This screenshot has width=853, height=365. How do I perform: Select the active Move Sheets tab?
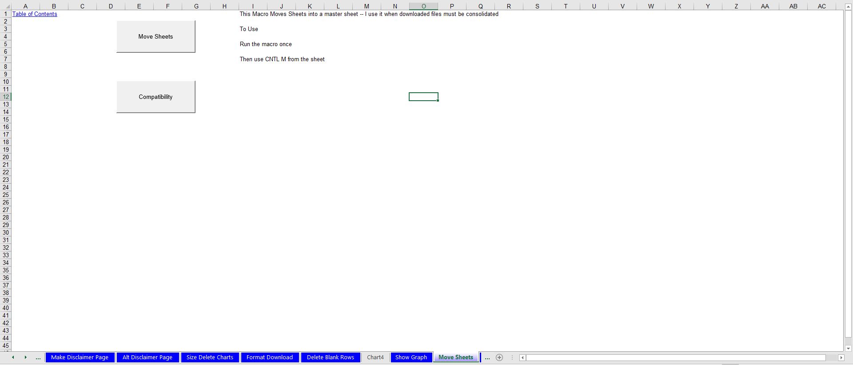456,357
